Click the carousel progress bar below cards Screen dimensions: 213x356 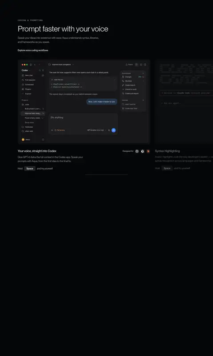tap(106, 174)
